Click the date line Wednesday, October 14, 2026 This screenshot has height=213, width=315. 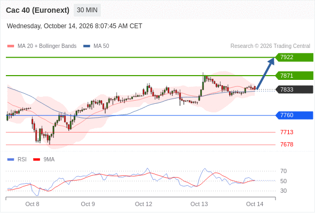pos(75,26)
